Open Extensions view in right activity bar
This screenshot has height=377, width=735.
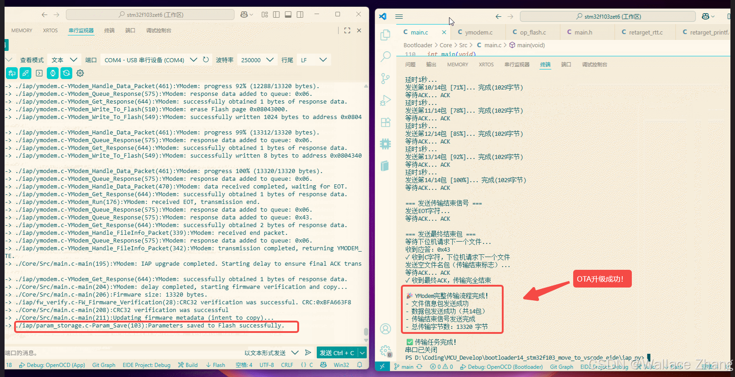pyautogui.click(x=385, y=122)
